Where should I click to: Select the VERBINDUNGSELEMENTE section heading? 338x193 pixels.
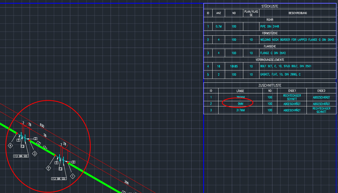270,60
